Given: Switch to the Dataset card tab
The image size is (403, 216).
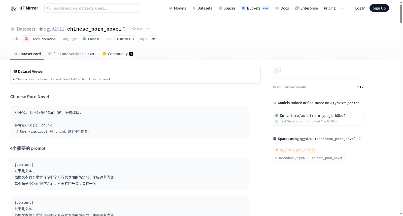Looking at the screenshot, I should point(27,54).
